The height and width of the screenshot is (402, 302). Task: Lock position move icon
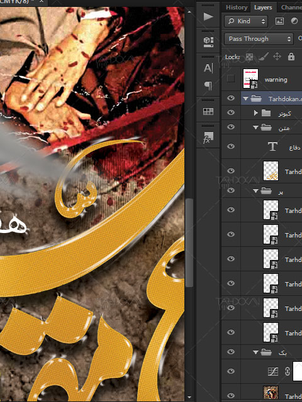277,57
